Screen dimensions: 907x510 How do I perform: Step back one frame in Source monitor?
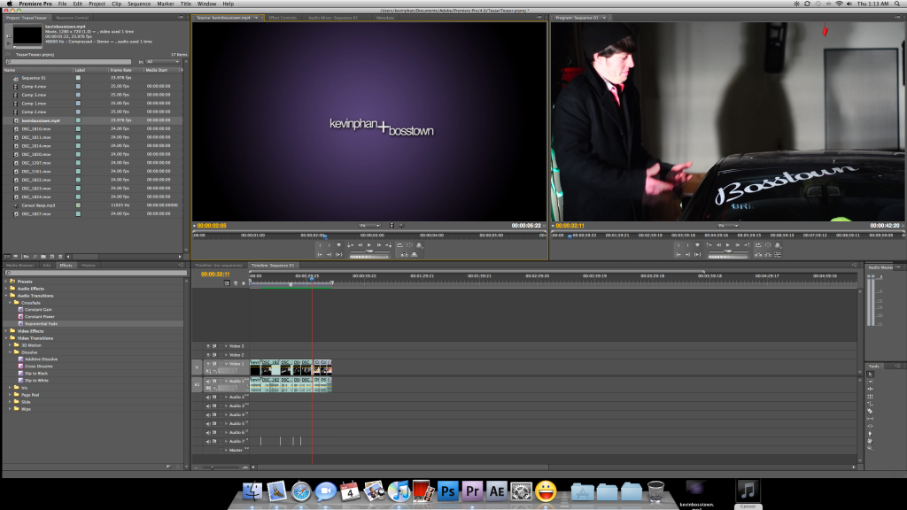point(360,245)
